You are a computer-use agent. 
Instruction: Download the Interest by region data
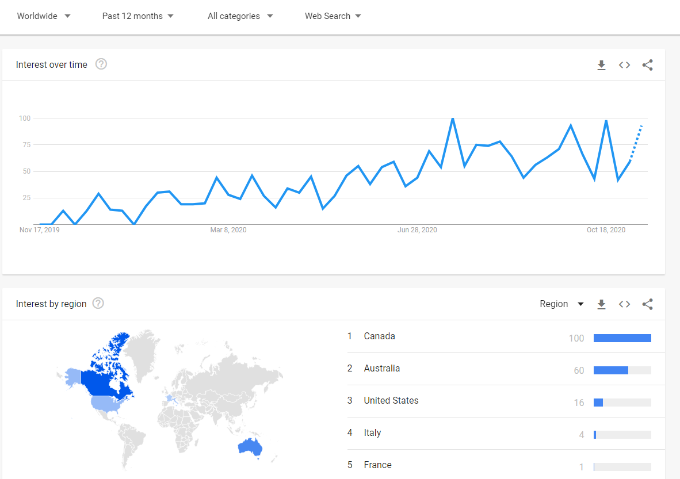tap(601, 304)
